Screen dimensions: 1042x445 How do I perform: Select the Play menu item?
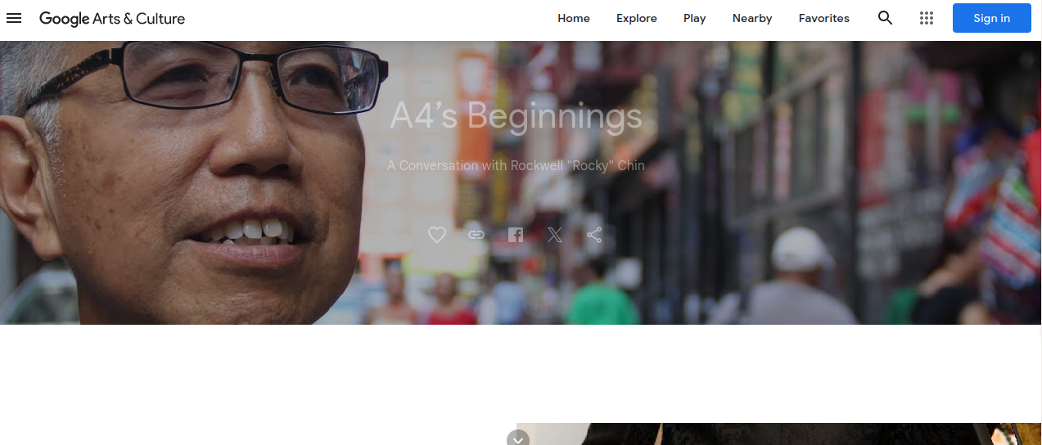[695, 18]
